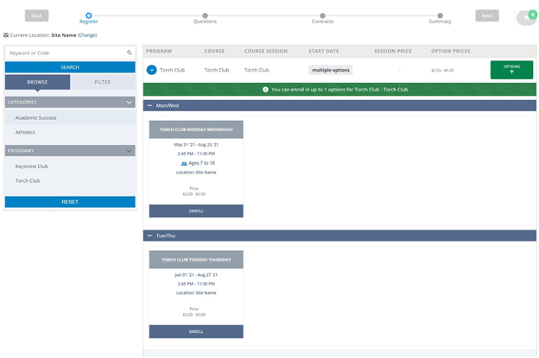
Task: Switch to the Filter tab
Action: tap(102, 83)
